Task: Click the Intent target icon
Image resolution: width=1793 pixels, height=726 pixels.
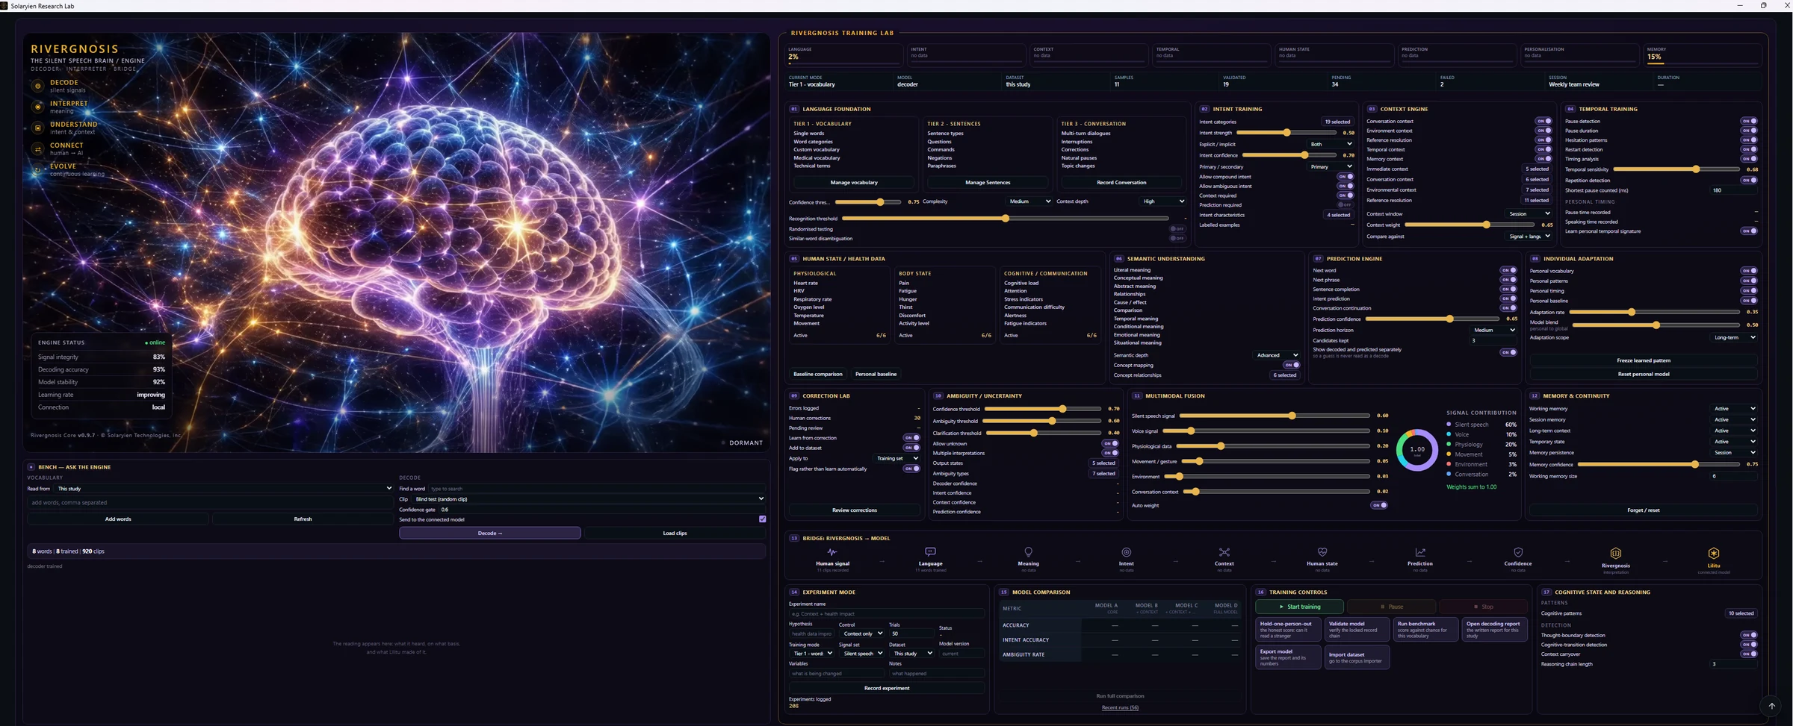Action: coord(1126,552)
